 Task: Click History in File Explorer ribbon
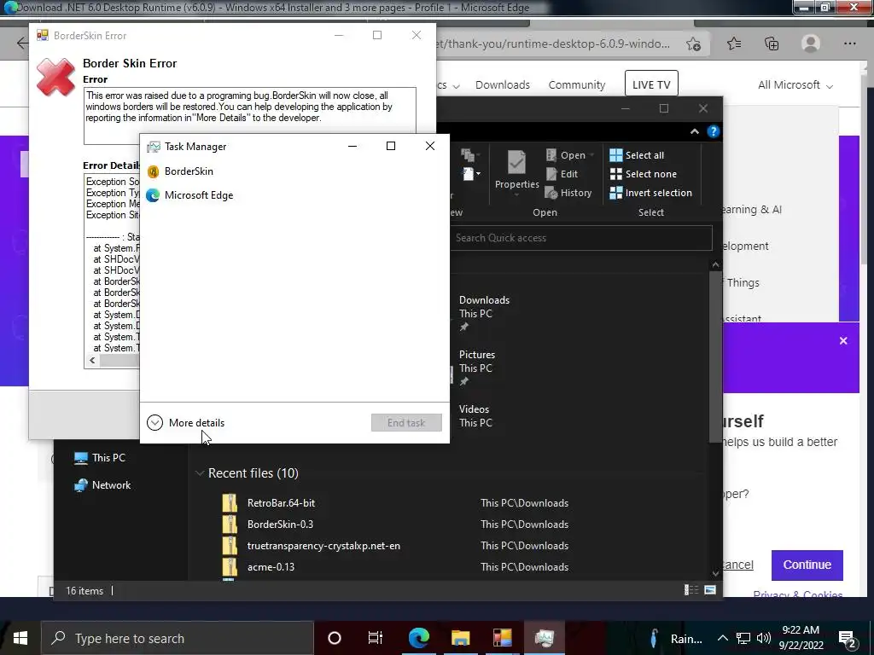[568, 193]
